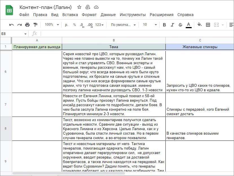Viewport: 234px width, 176px height.
Task: Star the document Контент-план (Лапин)
Action: click(79, 7)
